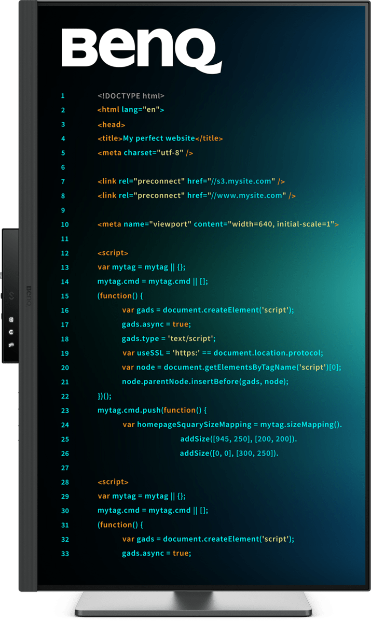The height and width of the screenshot is (622, 371).
Task: Click the small BenQ logo on the bezel
Action: click(29, 296)
